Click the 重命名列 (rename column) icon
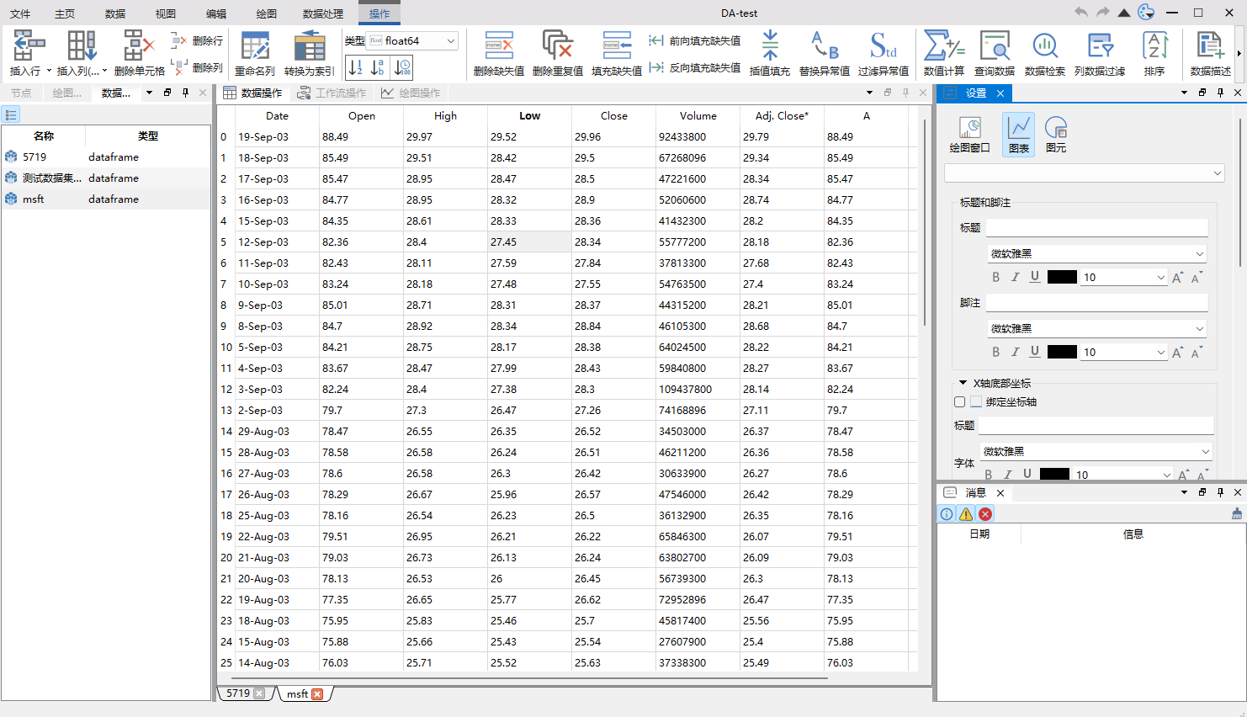This screenshot has width=1247, height=717. pyautogui.click(x=254, y=53)
